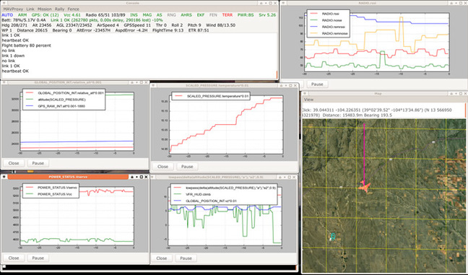Pause the GLOBAL_POSITION_INT relative_alt graph
The image size is (468, 275).
(38, 163)
